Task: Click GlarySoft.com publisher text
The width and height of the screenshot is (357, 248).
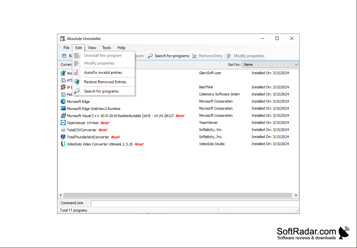Action: coord(210,73)
